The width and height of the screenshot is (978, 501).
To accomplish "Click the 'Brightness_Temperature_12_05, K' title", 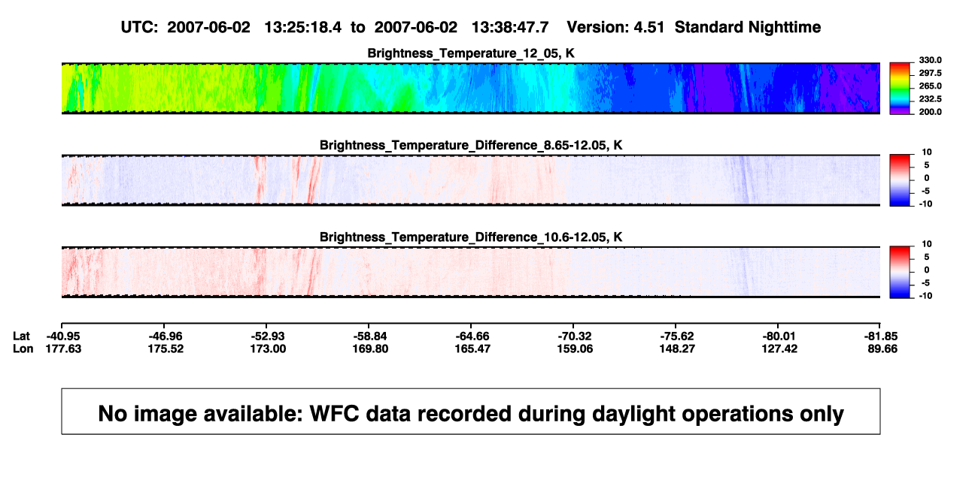I will pyautogui.click(x=471, y=53).
